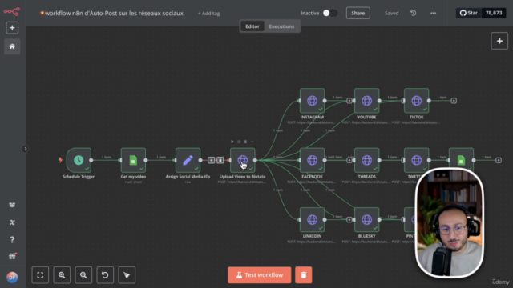Delete connection before Upload Video to Blotato
This screenshot has height=288, width=513.
click(220, 160)
